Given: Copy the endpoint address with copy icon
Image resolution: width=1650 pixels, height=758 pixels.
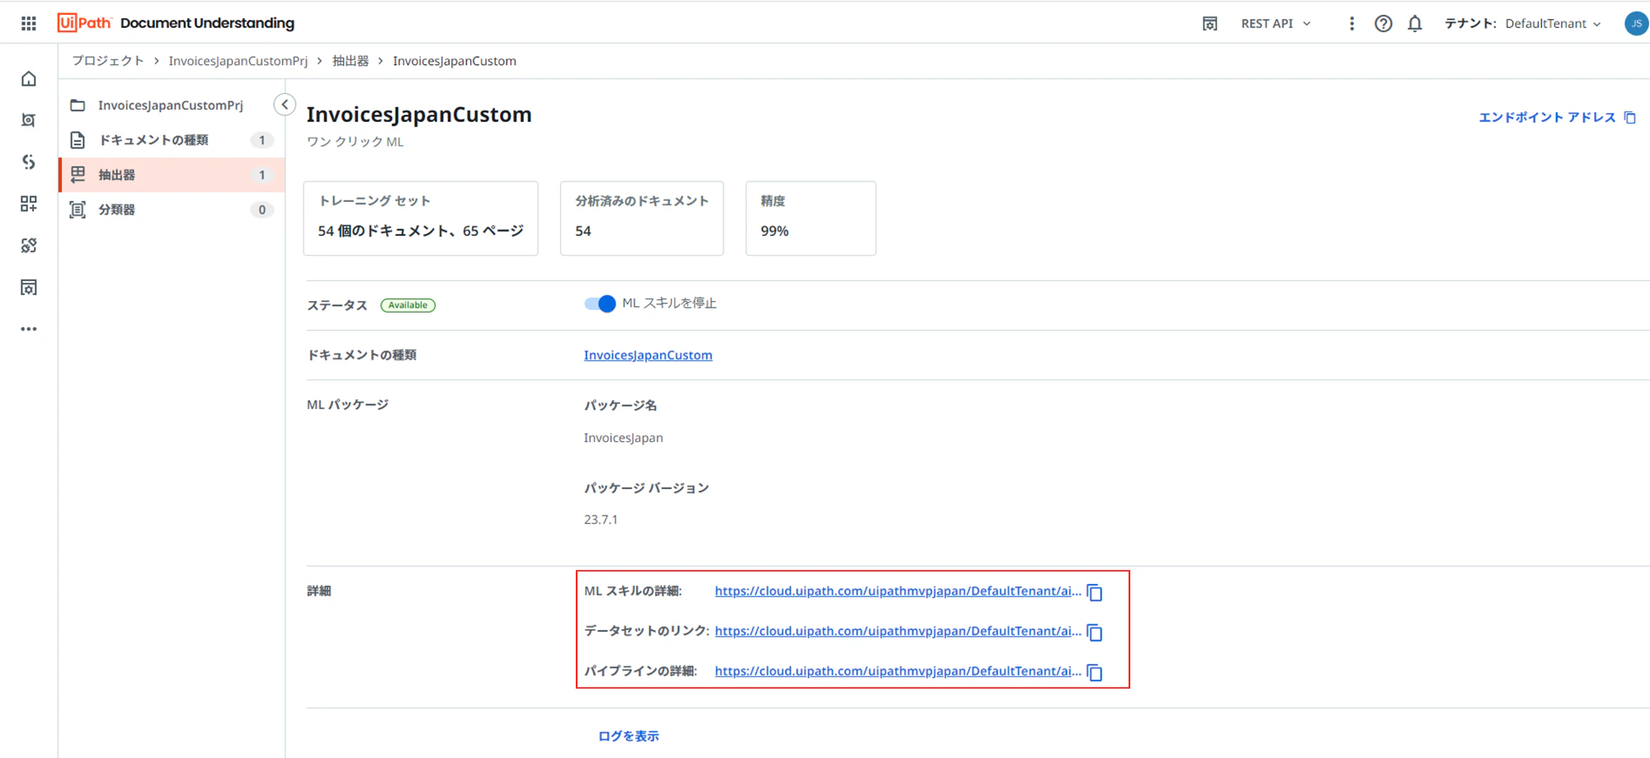Looking at the screenshot, I should (1630, 117).
